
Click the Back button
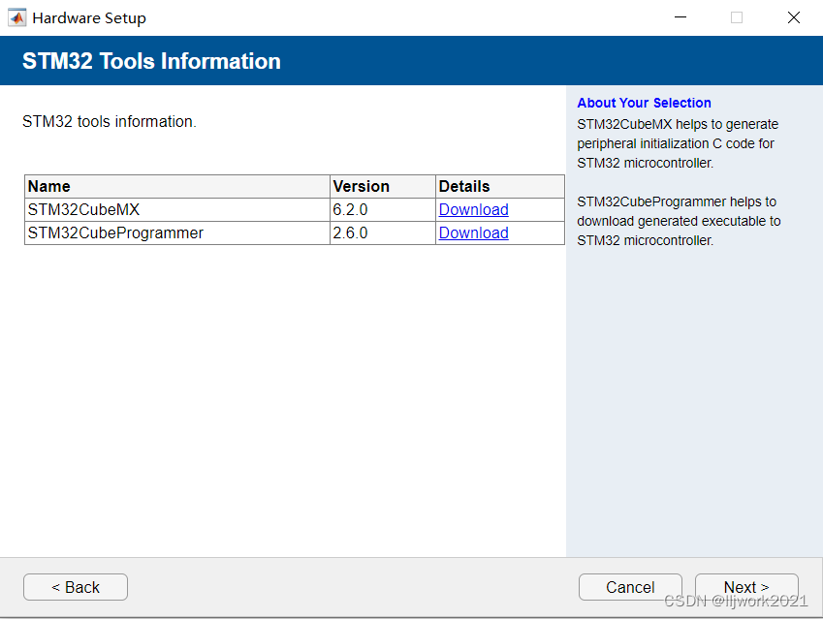pyautogui.click(x=75, y=587)
